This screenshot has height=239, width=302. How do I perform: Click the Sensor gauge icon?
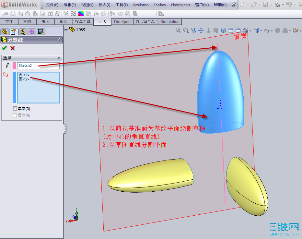pyautogui.click(x=28, y=14)
